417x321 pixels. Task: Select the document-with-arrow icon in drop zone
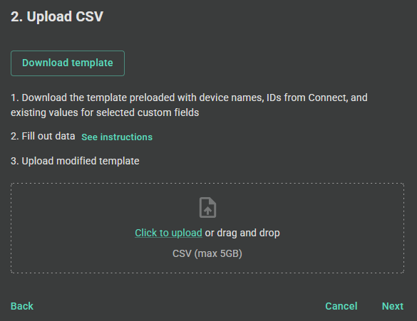coord(207,207)
